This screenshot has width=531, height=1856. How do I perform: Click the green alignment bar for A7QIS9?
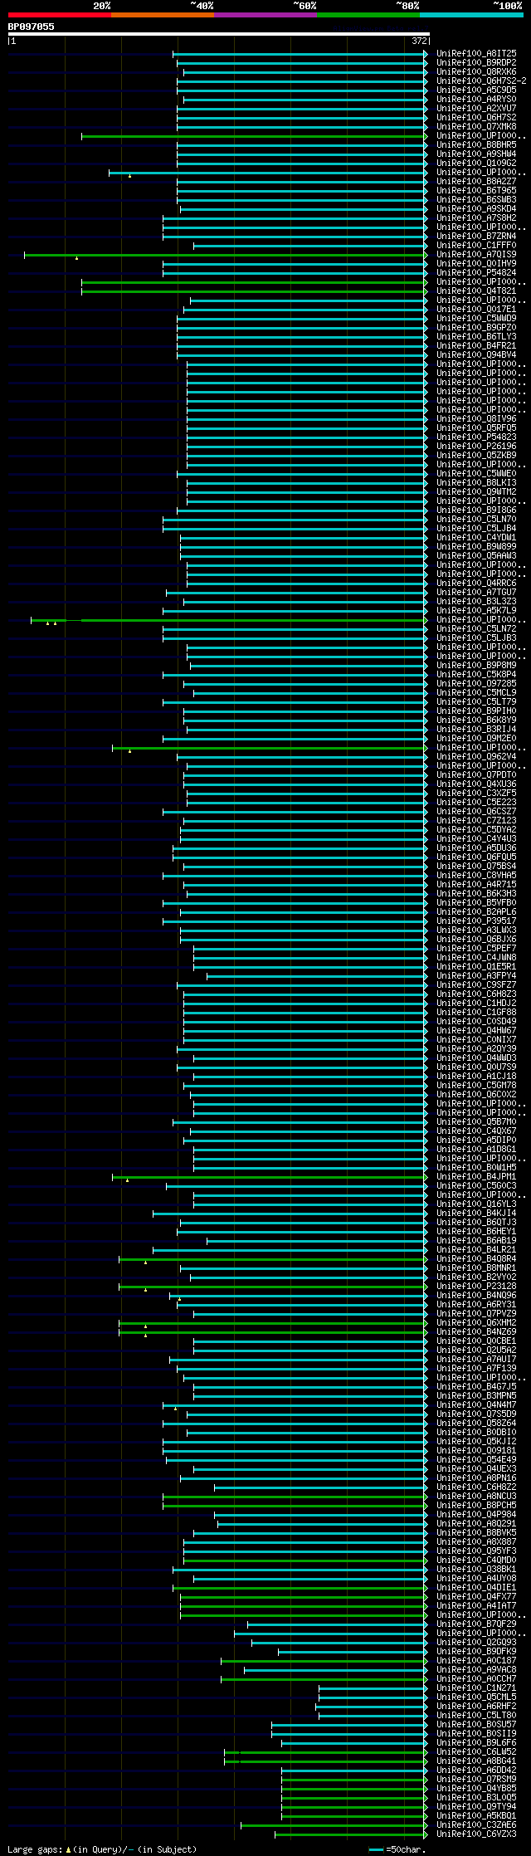pos(225,255)
